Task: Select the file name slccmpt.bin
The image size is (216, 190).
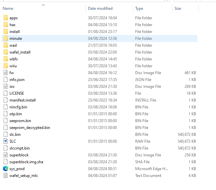Action: (x=20, y=148)
